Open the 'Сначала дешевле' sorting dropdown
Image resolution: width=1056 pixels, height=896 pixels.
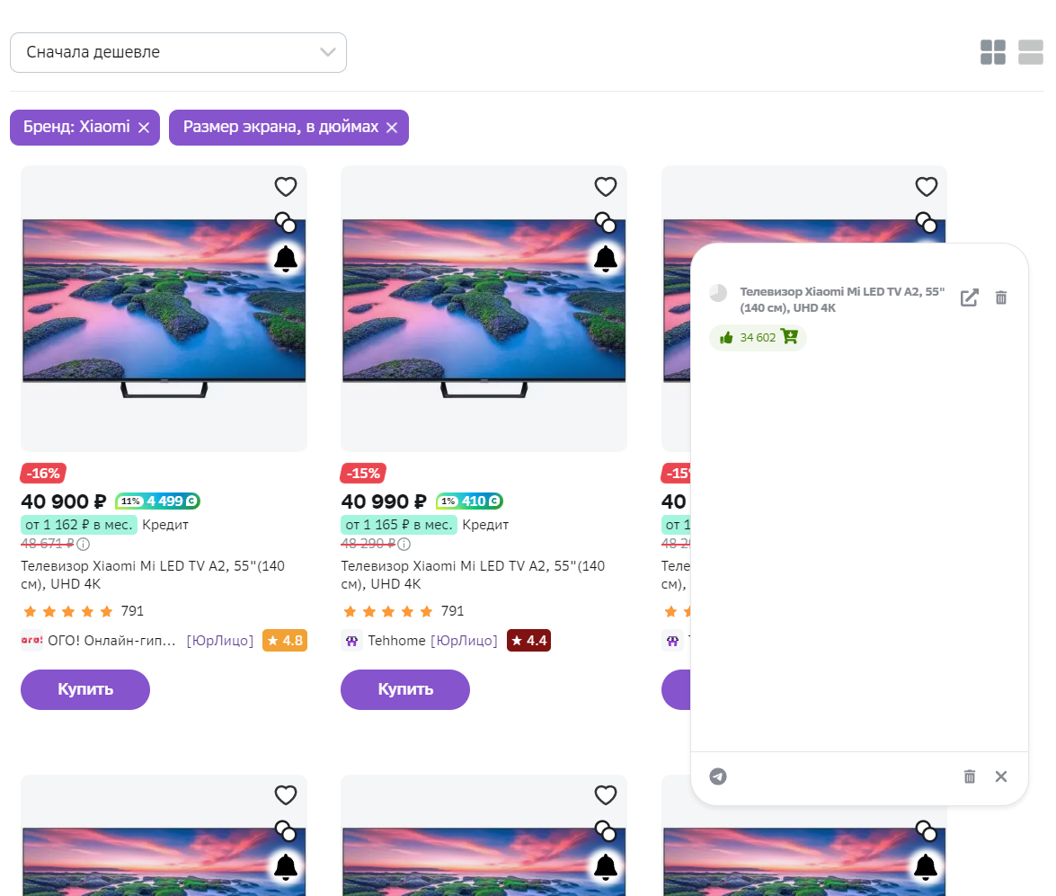pos(178,52)
